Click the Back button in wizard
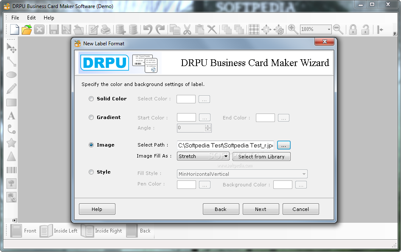This screenshot has height=252, width=401. point(221,209)
